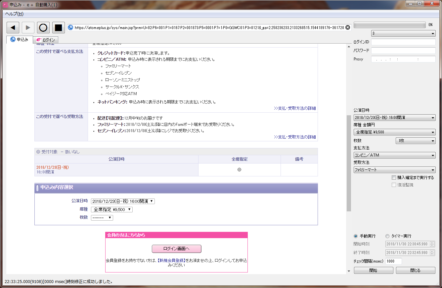Viewport: 442px width, 288px height.
Task: Open the sidebar 全席指定 ¥9,500 dropdown
Action: (x=394, y=132)
